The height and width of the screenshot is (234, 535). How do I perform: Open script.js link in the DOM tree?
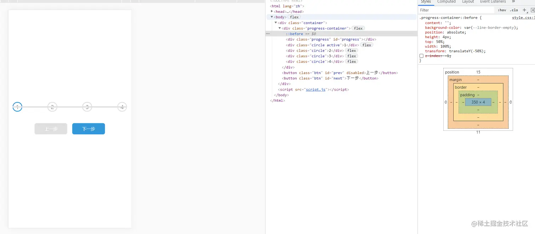[316, 89]
